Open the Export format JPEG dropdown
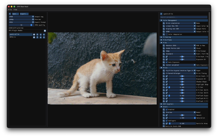This screenshot has width=218, height=137. (22, 22)
